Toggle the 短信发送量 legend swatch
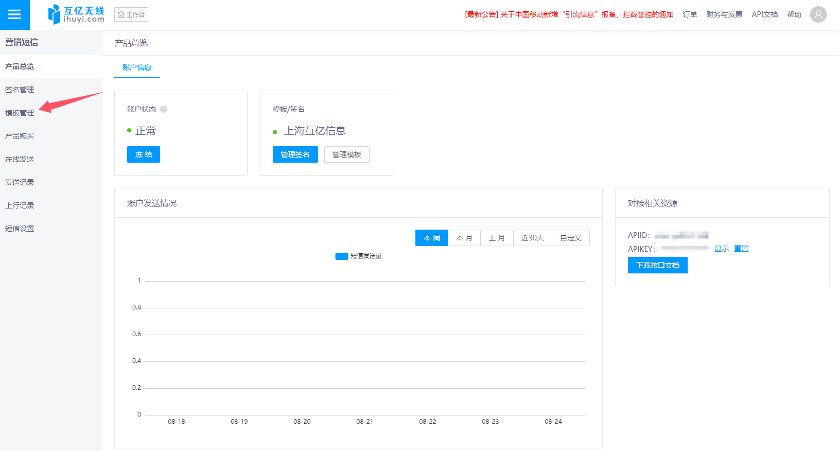839x451 pixels. [x=341, y=256]
